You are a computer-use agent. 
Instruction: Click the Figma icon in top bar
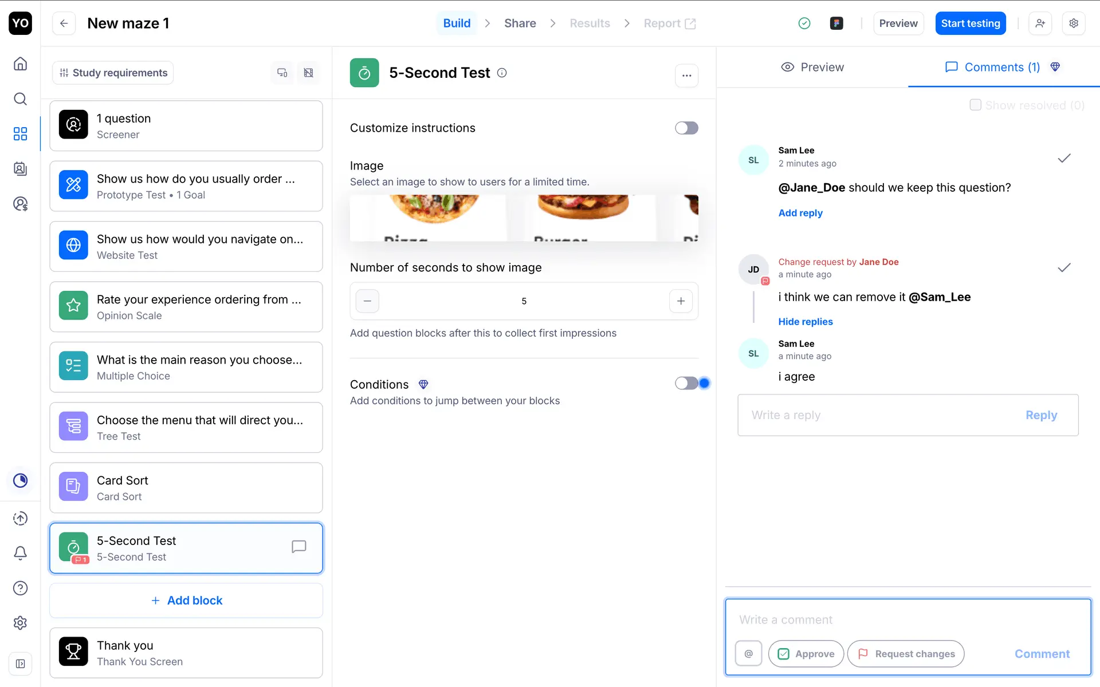point(836,23)
